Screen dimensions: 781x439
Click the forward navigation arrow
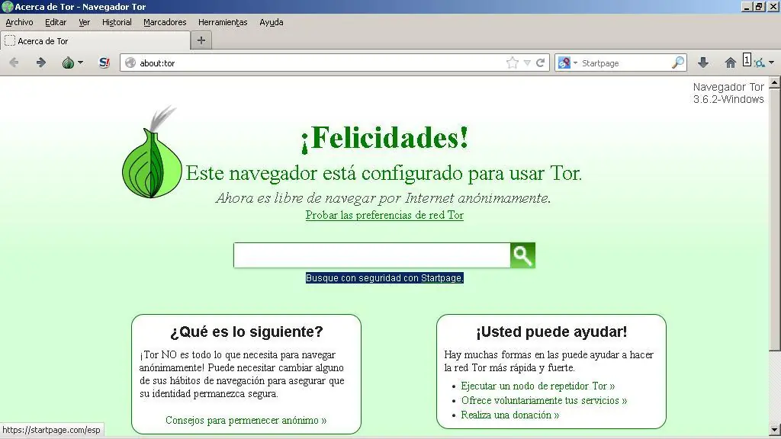41,62
